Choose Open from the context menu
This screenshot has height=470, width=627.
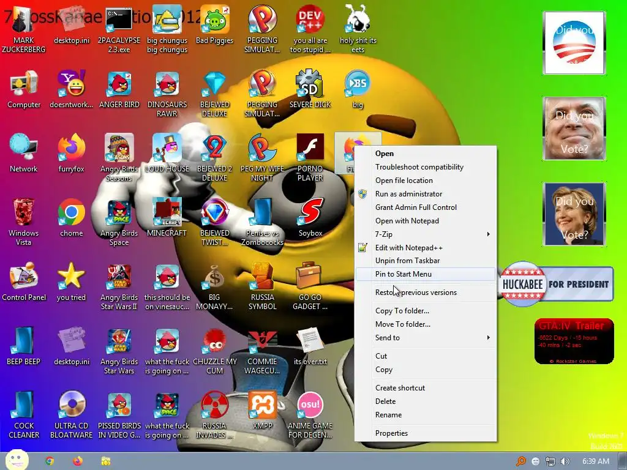(426, 154)
